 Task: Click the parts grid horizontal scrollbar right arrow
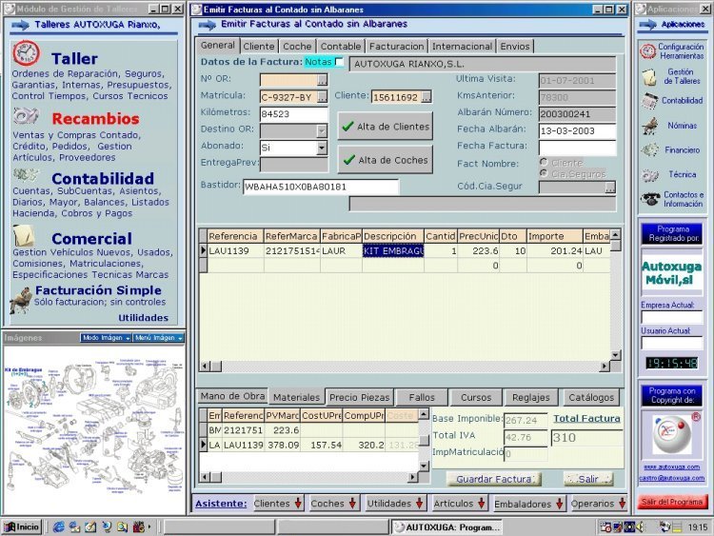[x=605, y=366]
